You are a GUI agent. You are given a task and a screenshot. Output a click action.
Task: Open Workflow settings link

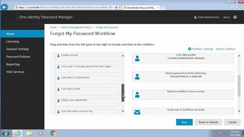coord(202,49)
